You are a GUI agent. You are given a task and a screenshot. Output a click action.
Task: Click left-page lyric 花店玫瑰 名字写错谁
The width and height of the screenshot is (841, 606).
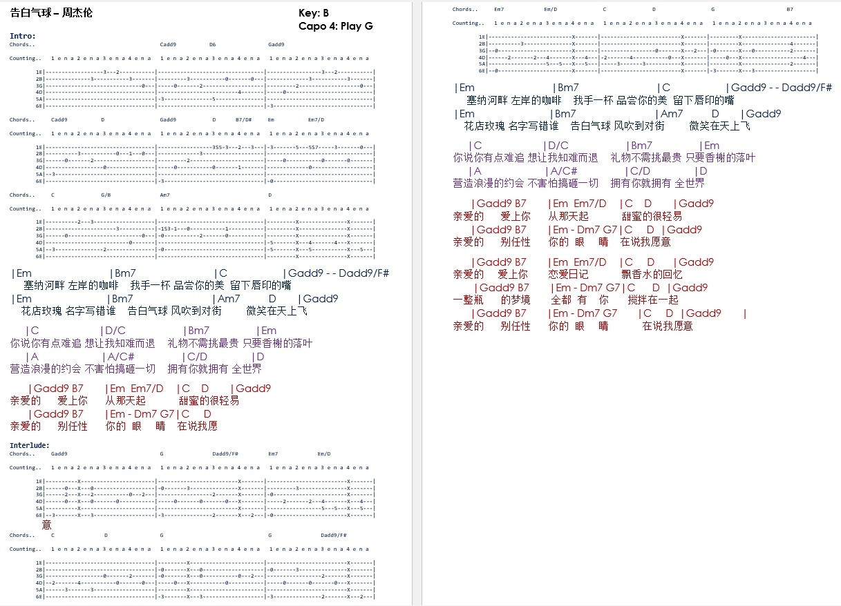click(x=68, y=311)
